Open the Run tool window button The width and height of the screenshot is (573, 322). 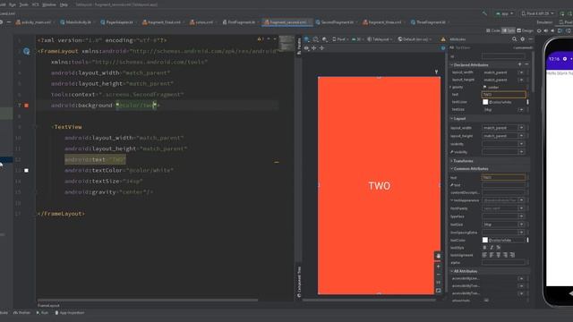pyautogui.click(x=42, y=313)
